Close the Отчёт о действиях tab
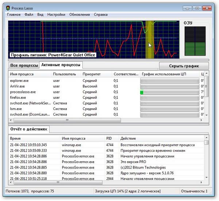The height and width of the screenshot is (201, 219). tap(50, 130)
